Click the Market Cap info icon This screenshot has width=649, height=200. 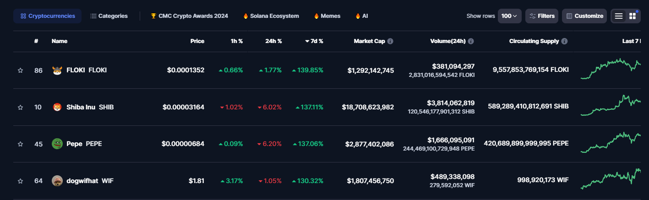(390, 41)
